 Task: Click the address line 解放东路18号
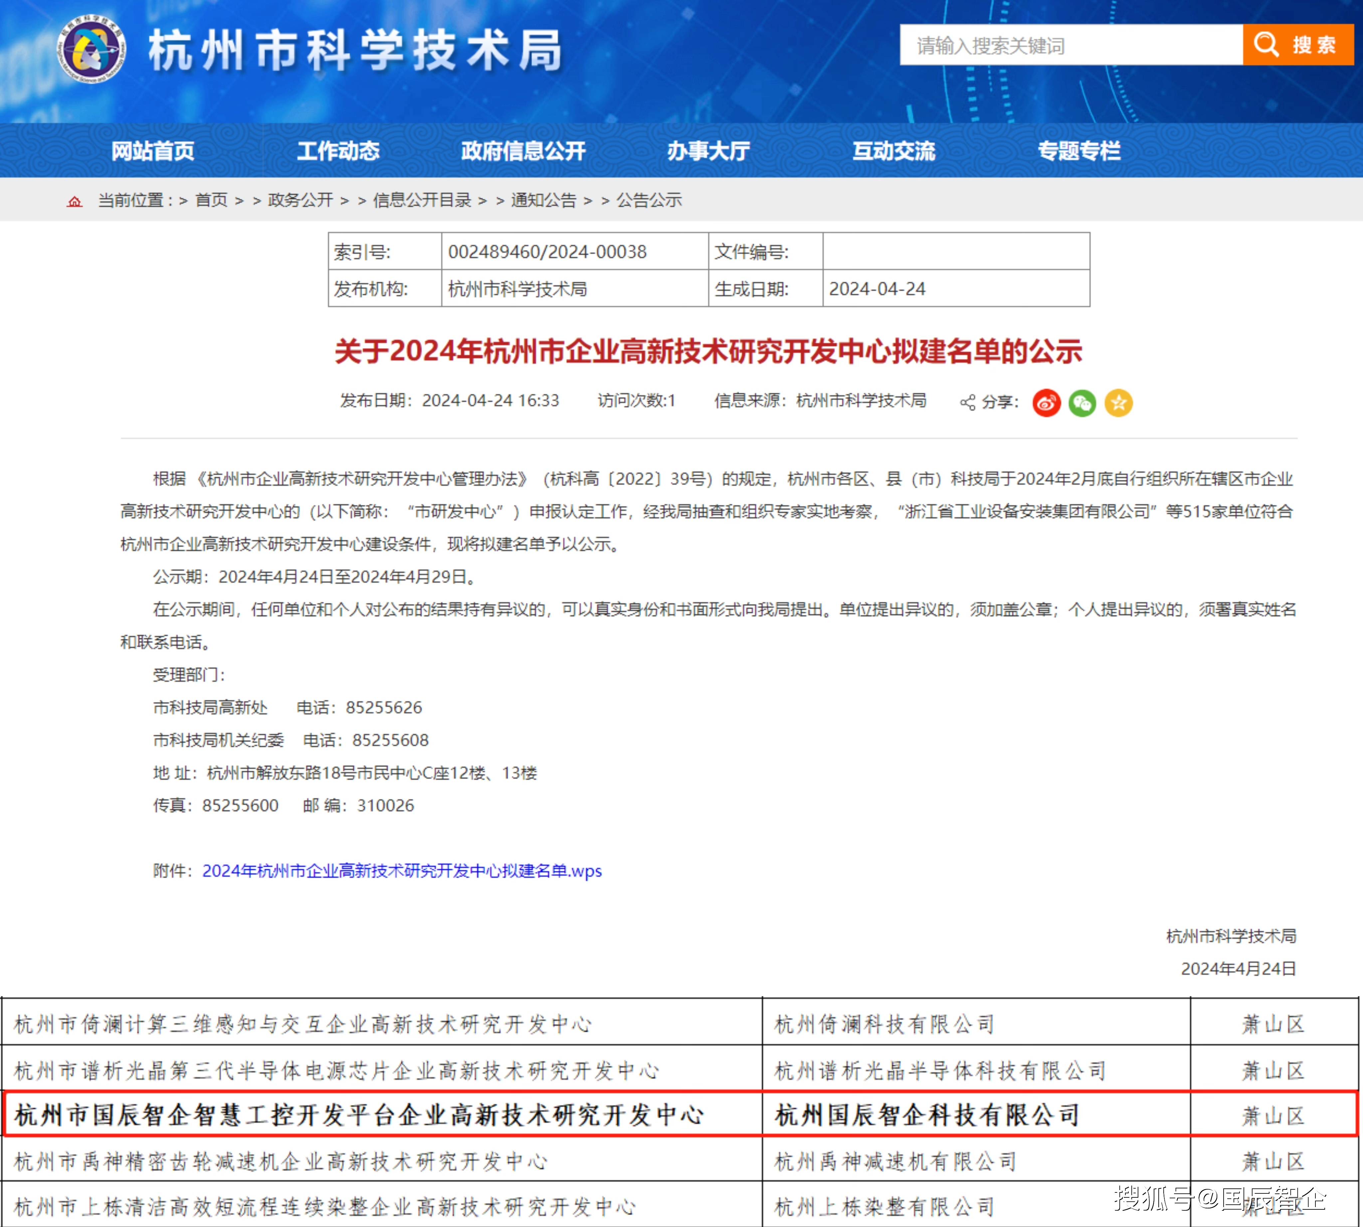[x=345, y=773]
